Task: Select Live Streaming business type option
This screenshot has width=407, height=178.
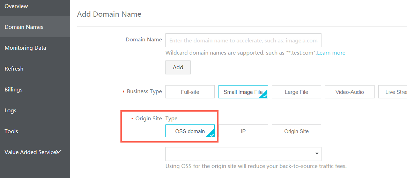Action: (393, 92)
